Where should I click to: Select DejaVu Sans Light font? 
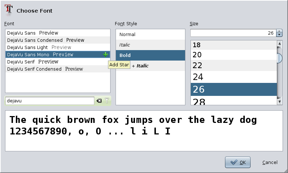[58, 47]
